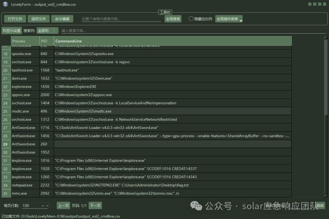This screenshot has width=329, height=219.
Task: Open 列显示设置 settings
Action: pos(12,31)
